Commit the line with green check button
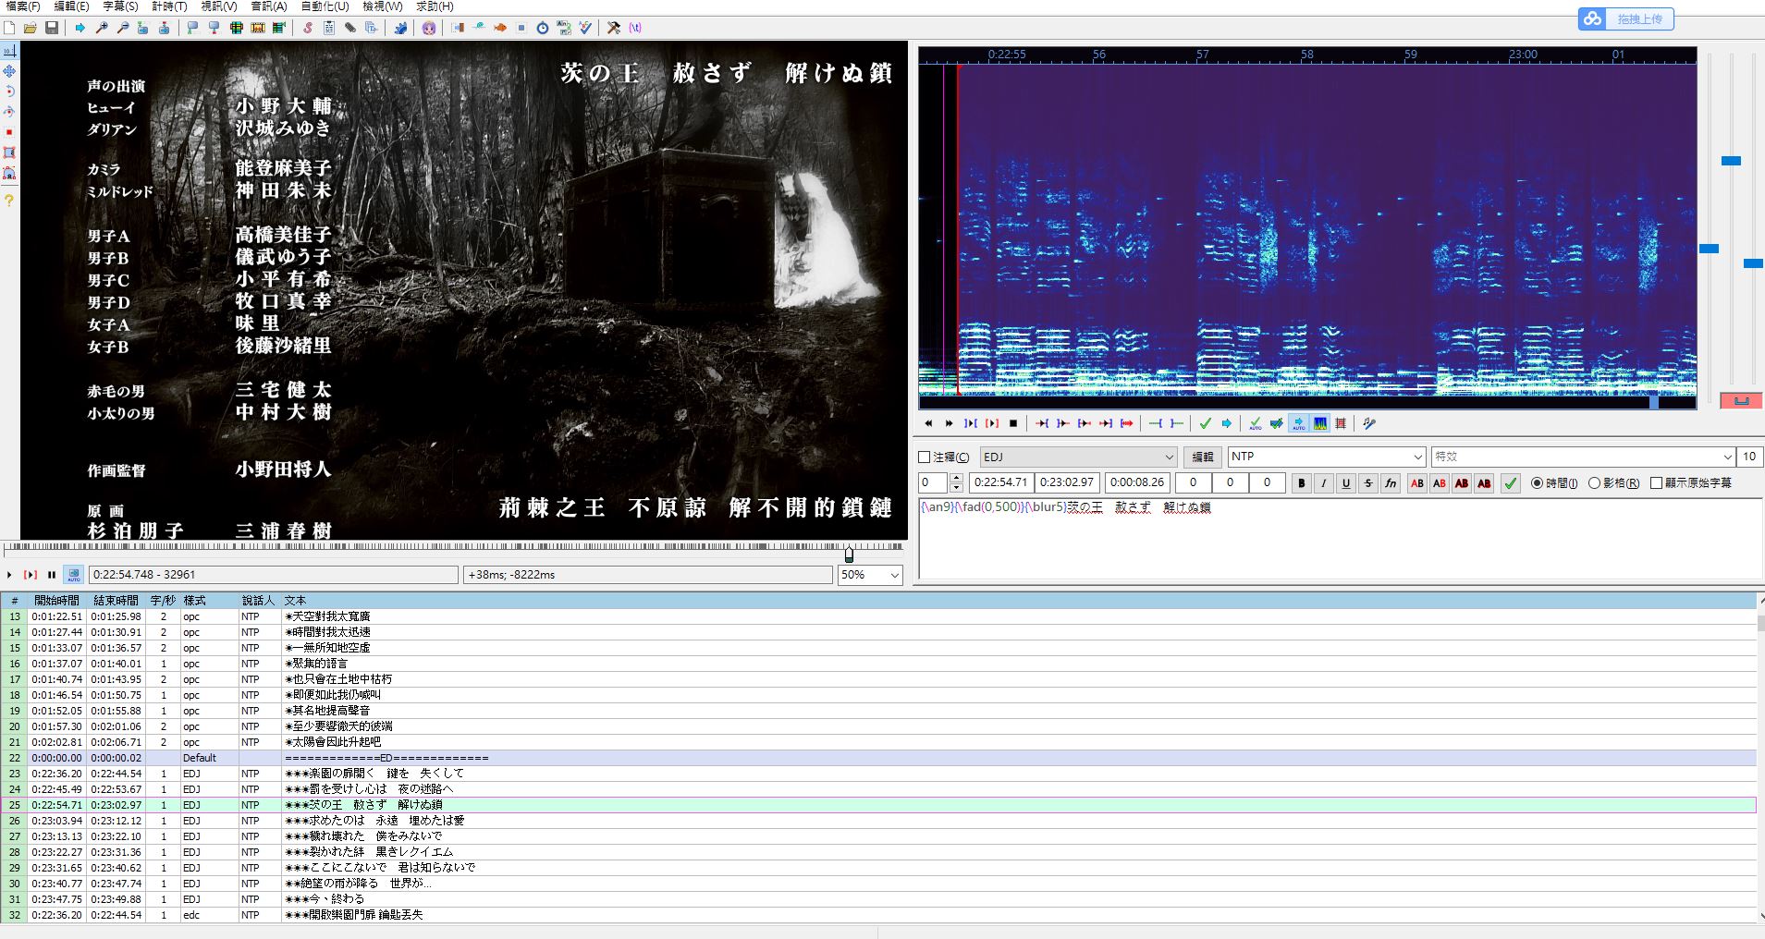The width and height of the screenshot is (1765, 939). pyautogui.click(x=1511, y=482)
